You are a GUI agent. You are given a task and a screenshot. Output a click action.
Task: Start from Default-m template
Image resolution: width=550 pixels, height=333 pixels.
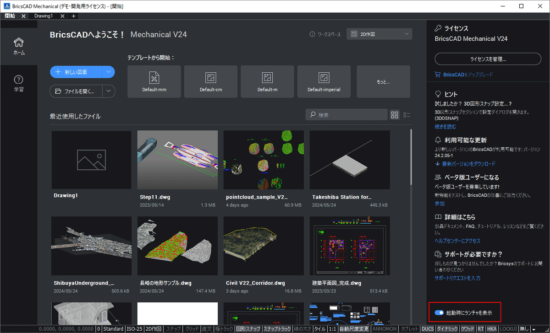tap(267, 81)
